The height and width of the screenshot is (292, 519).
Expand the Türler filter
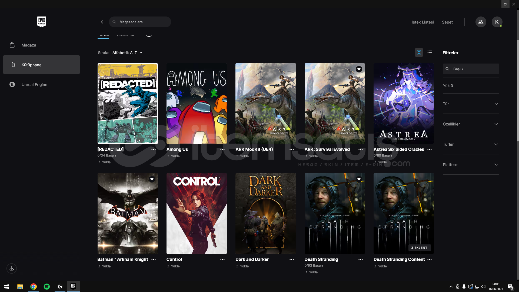coord(471,144)
